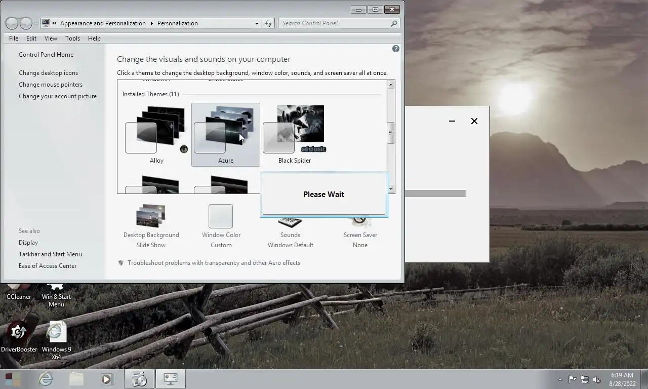Select the Azure theme
The width and height of the screenshot is (648, 389).
226,135
